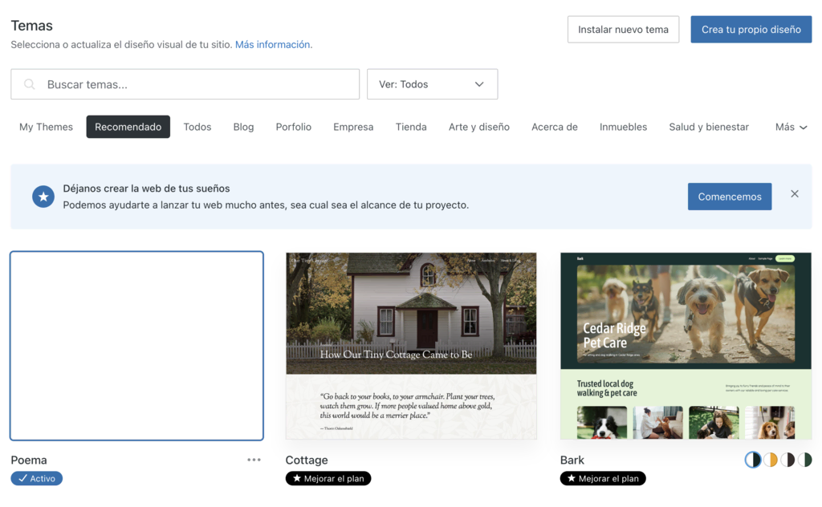Open the "Ver: Todos" dropdown
The image size is (822, 507).
[432, 83]
